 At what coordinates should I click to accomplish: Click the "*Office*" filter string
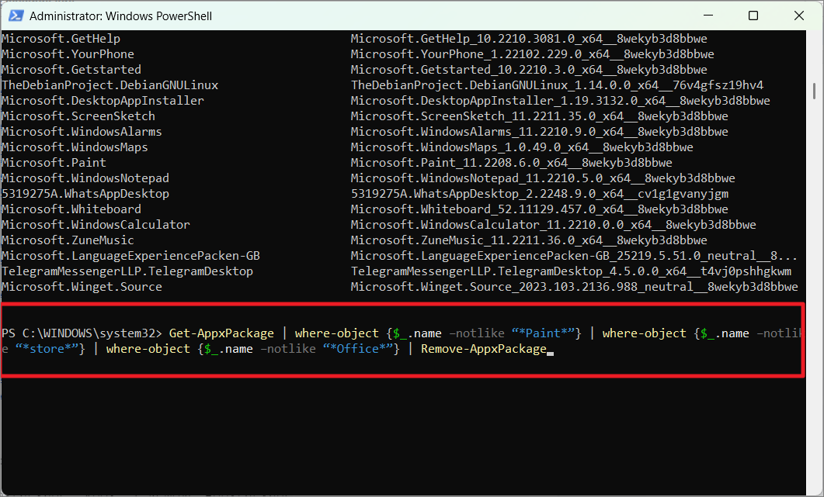click(x=358, y=348)
